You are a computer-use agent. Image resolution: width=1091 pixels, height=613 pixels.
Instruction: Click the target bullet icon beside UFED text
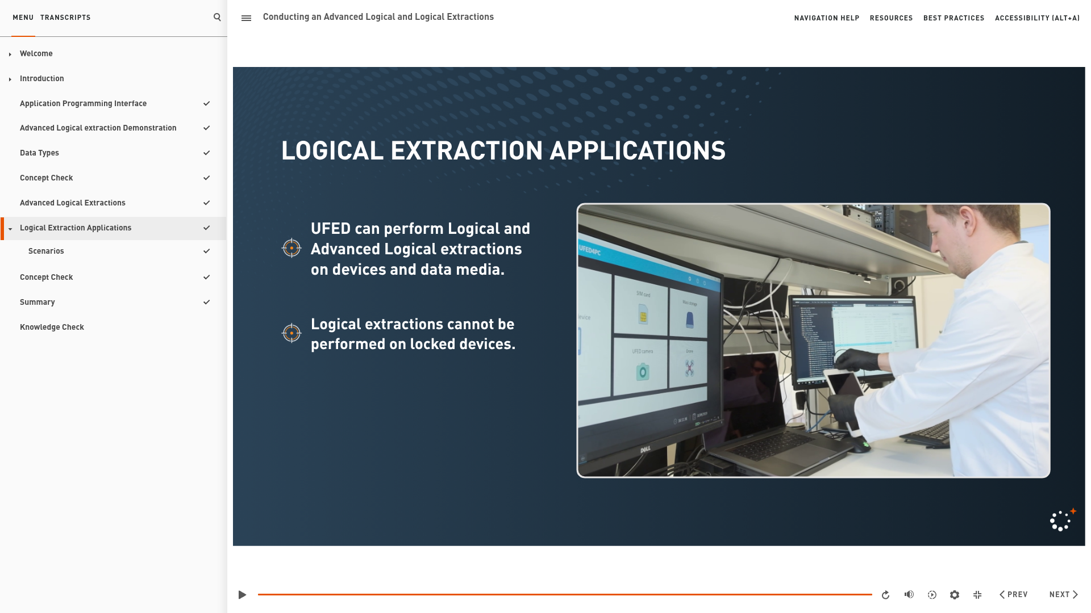point(292,248)
